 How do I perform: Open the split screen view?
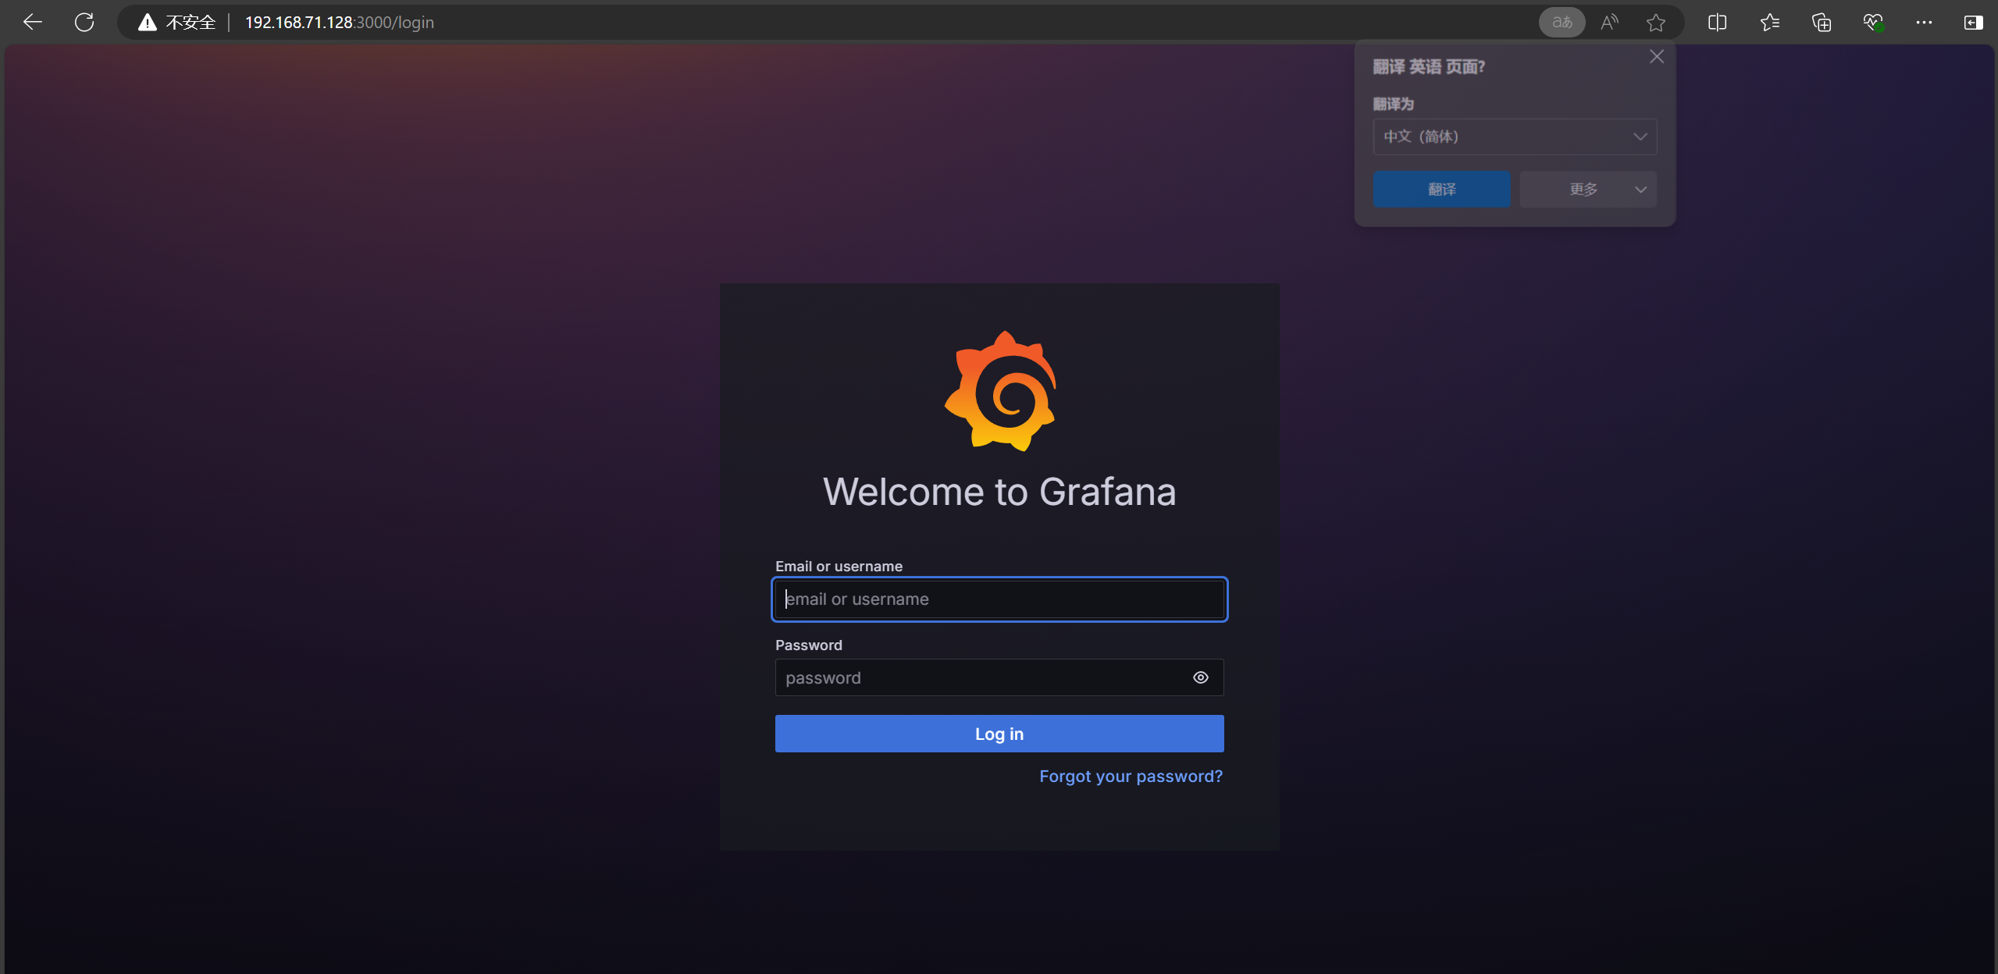click(x=1717, y=23)
